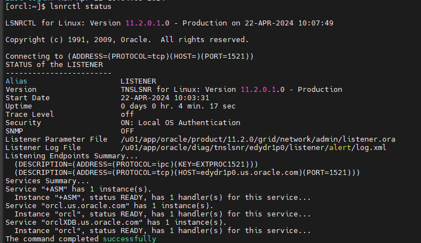Click Instance "+ASM" status READY line
421x243 pixels.
coord(162,198)
